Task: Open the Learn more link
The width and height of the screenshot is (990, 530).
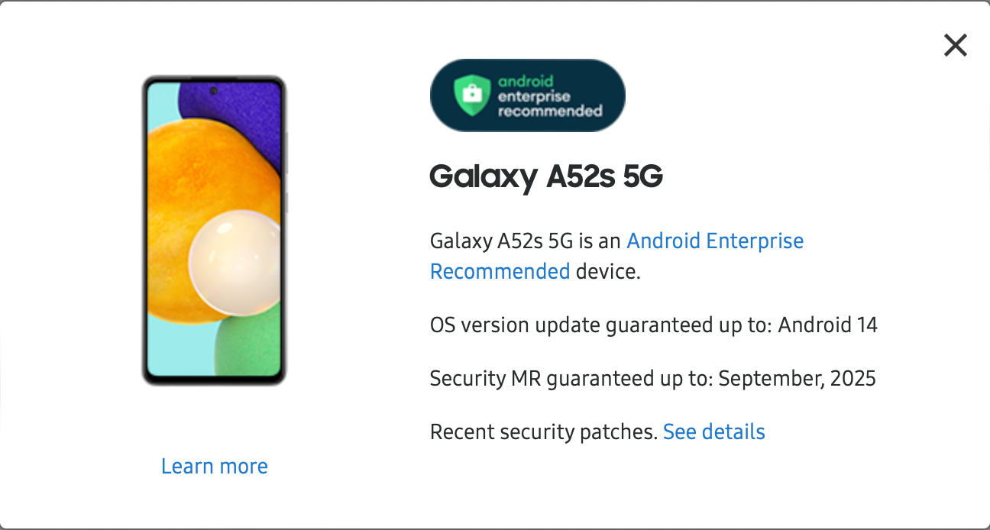Action: pos(215,466)
